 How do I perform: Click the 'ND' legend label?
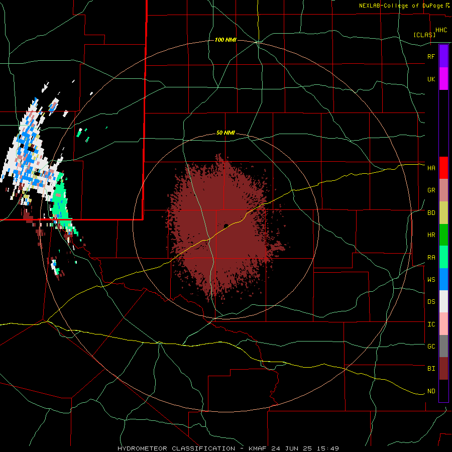(x=431, y=391)
